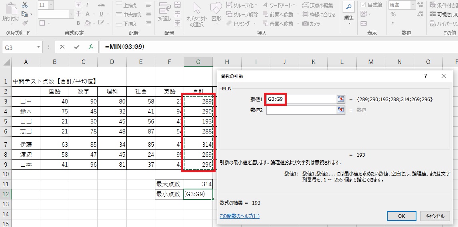Open the 標準 number format dropdown

[413, 5]
